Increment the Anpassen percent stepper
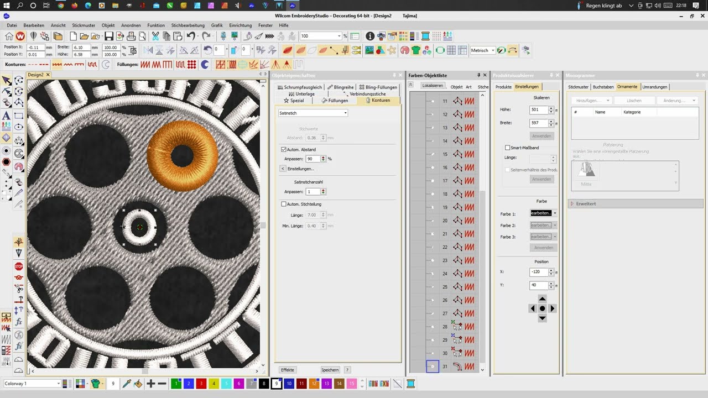The width and height of the screenshot is (708, 398). [x=322, y=157]
